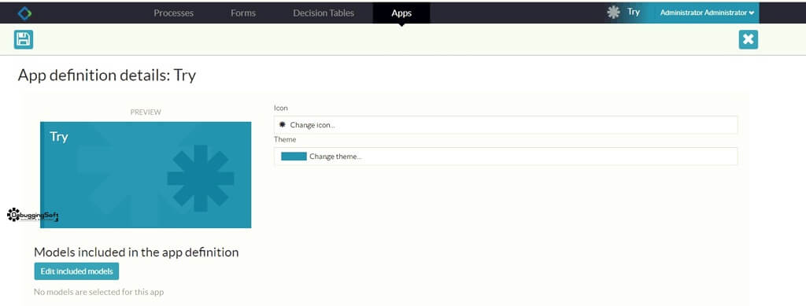806x306 pixels.
Task: Click the Try label in header
Action: (634, 12)
